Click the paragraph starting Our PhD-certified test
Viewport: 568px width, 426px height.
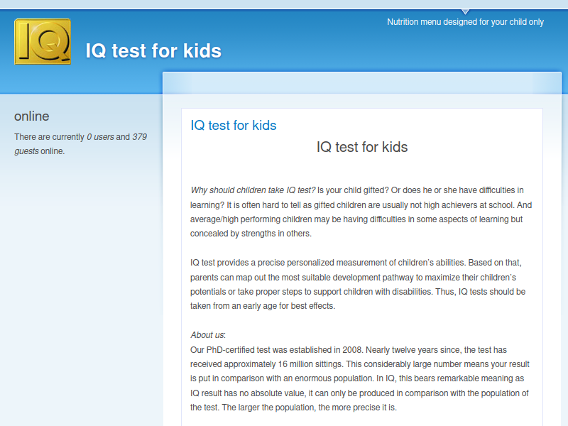tap(360, 378)
